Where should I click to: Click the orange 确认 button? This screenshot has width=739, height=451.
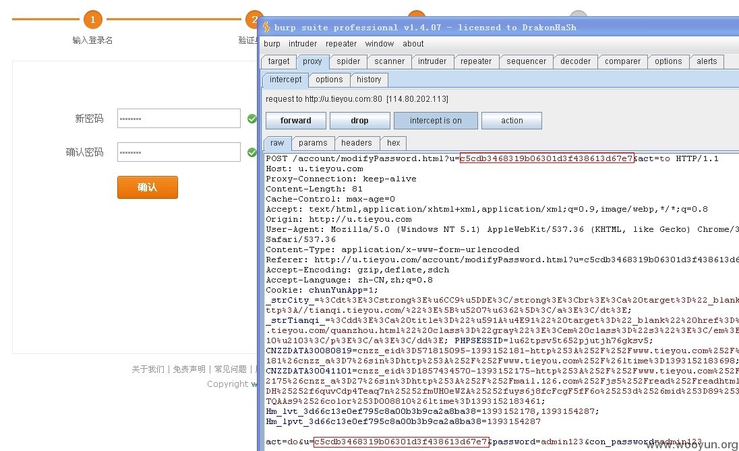(148, 187)
